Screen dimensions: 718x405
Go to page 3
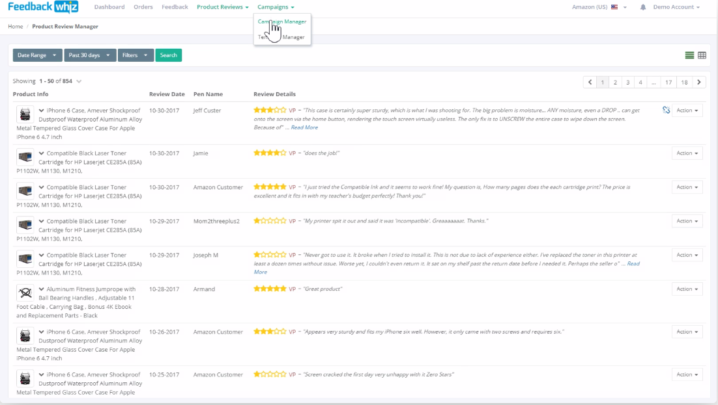[x=628, y=83]
